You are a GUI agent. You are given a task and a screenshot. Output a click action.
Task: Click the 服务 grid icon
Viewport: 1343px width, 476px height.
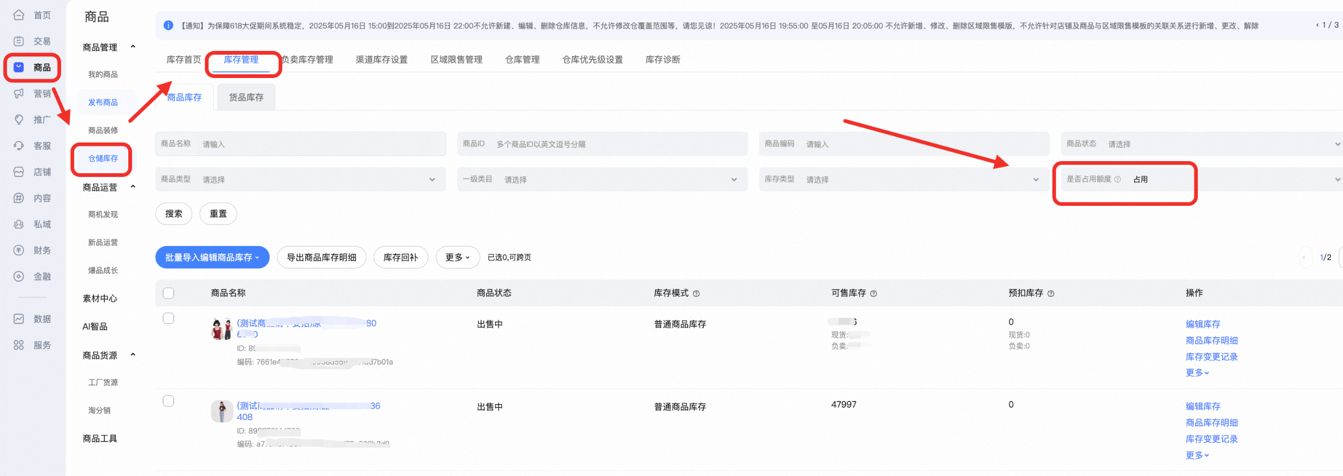tap(19, 345)
